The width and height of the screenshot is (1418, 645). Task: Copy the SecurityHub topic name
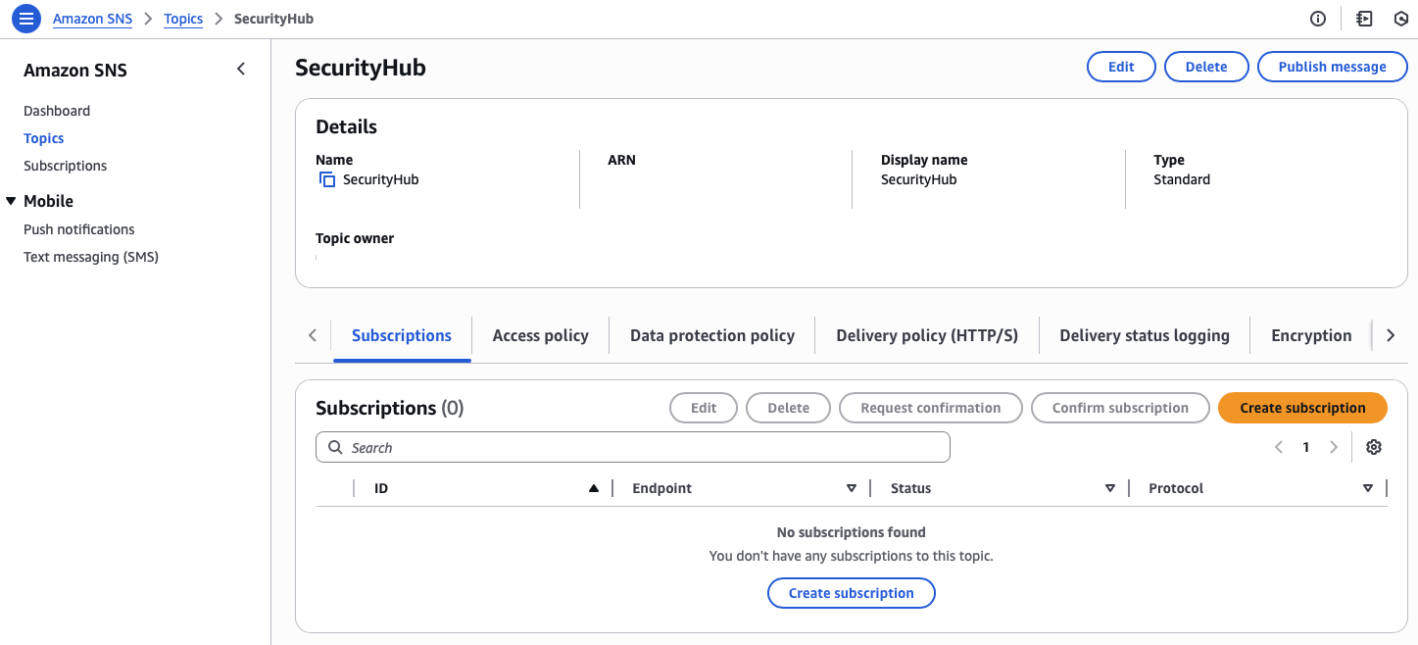(x=327, y=180)
